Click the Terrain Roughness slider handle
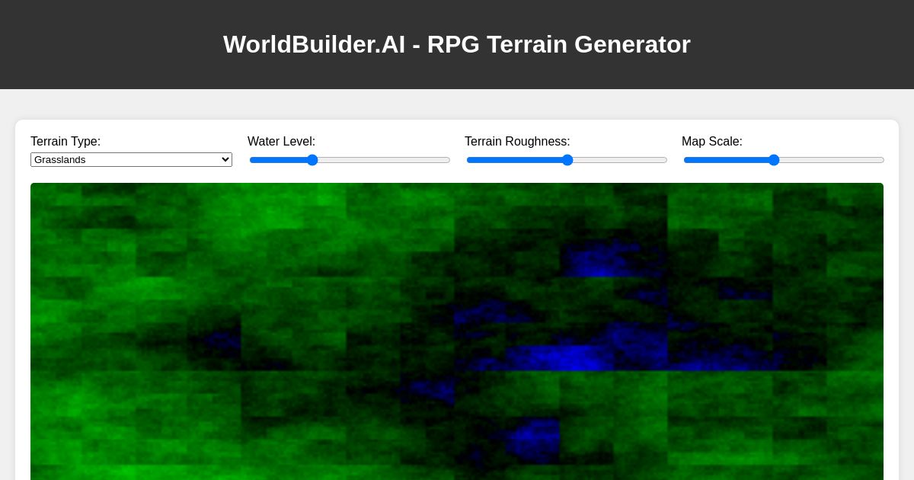This screenshot has width=914, height=480. tap(567, 160)
